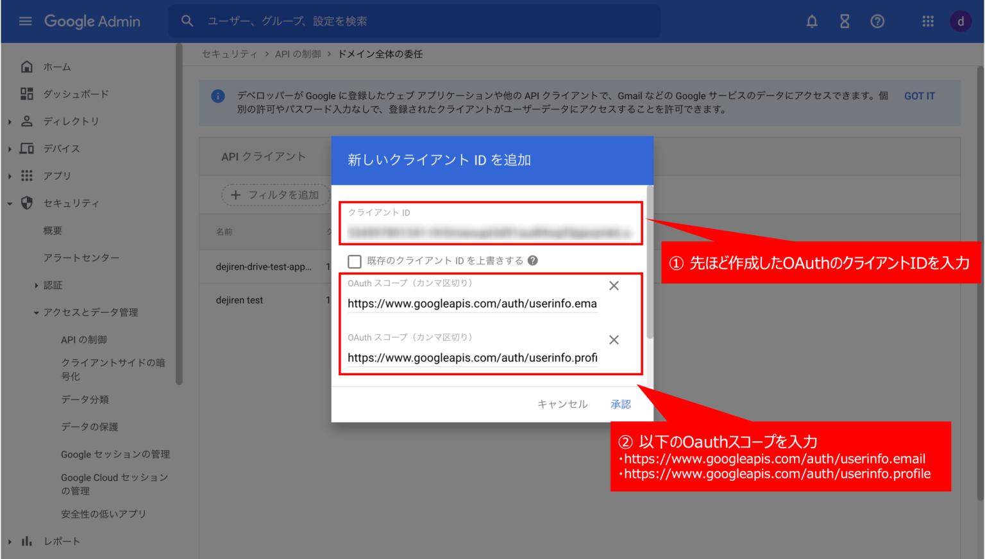Open 概要 under Security
985x559 pixels.
point(53,231)
